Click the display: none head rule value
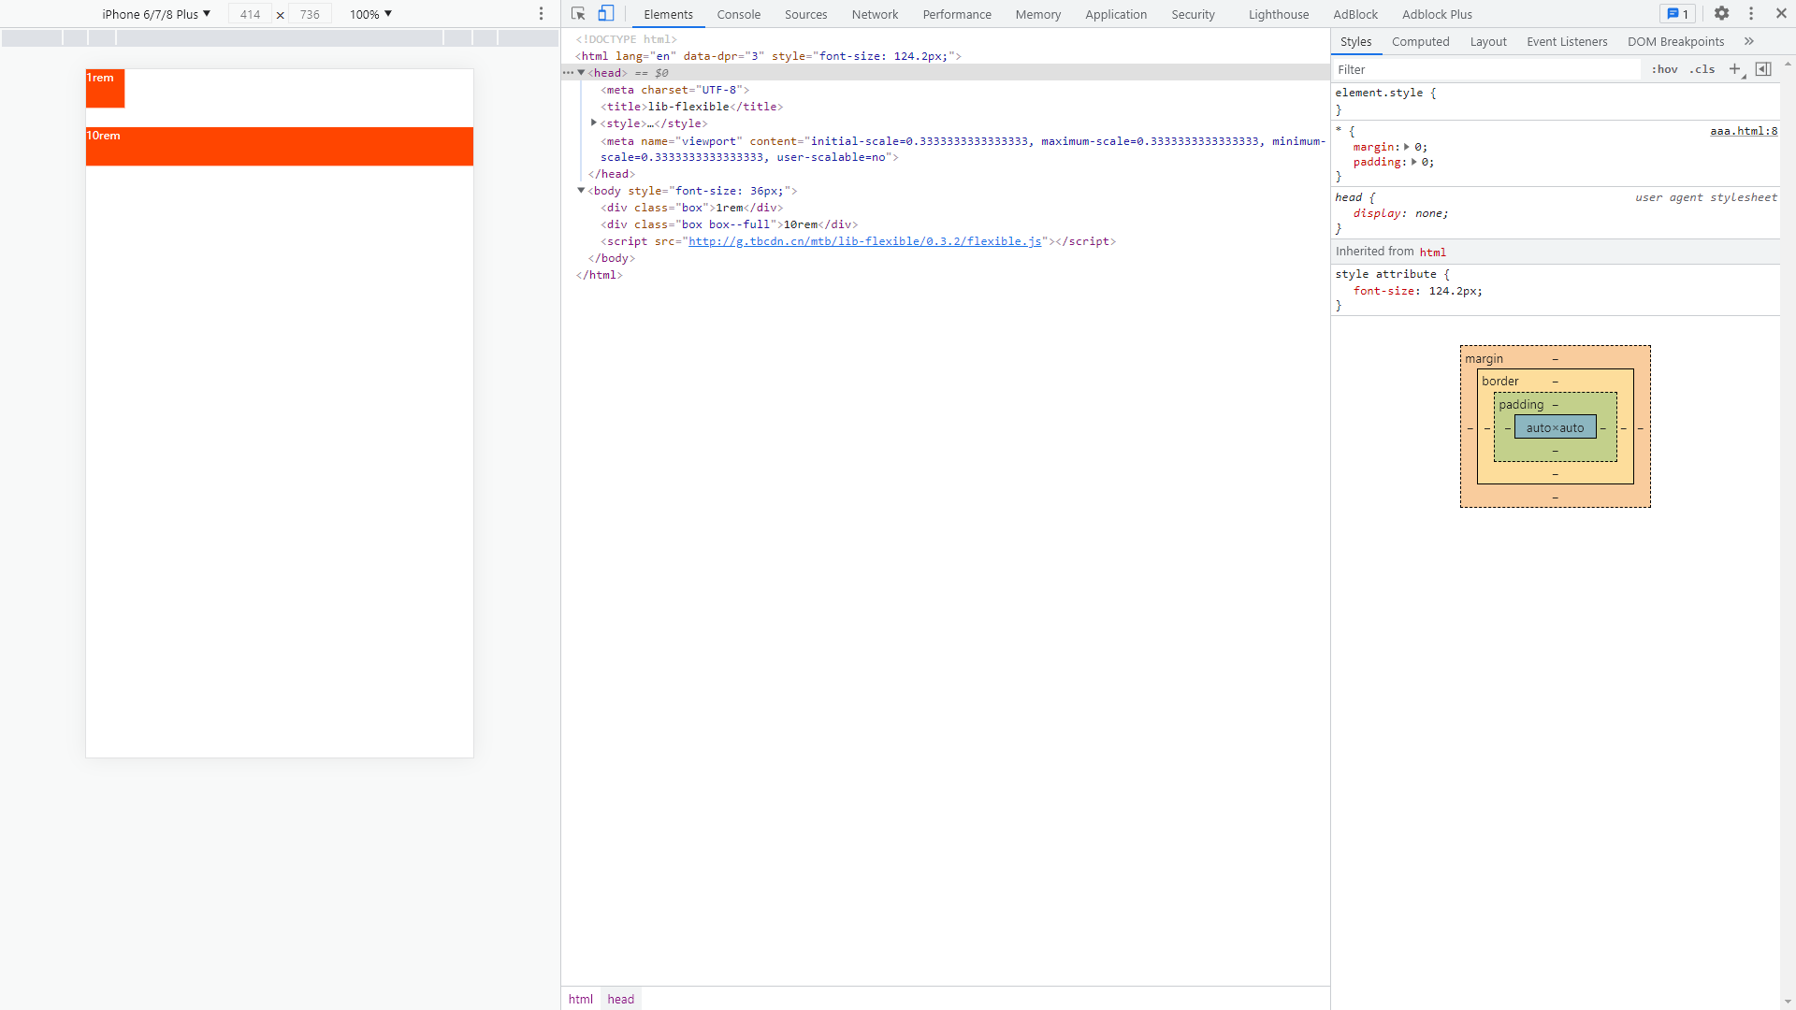The image size is (1796, 1010). click(1431, 213)
